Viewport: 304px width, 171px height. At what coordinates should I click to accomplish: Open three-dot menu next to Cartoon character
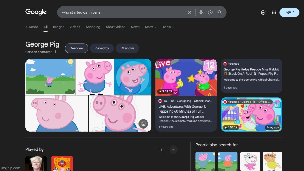coord(55,52)
